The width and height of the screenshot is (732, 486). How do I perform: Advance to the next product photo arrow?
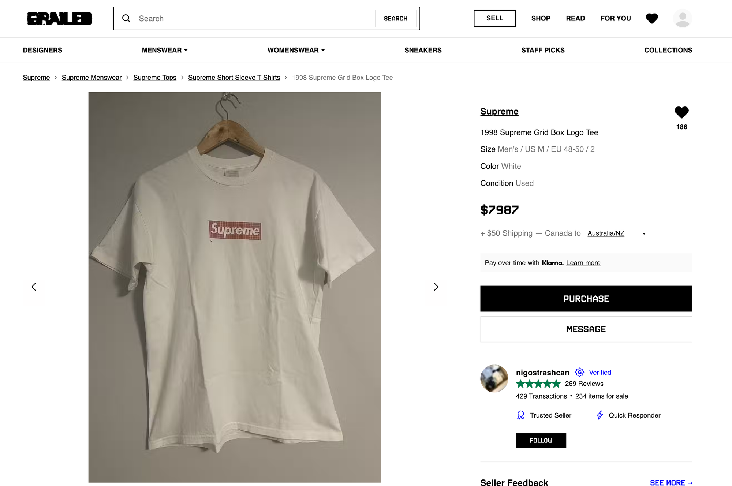tap(436, 287)
